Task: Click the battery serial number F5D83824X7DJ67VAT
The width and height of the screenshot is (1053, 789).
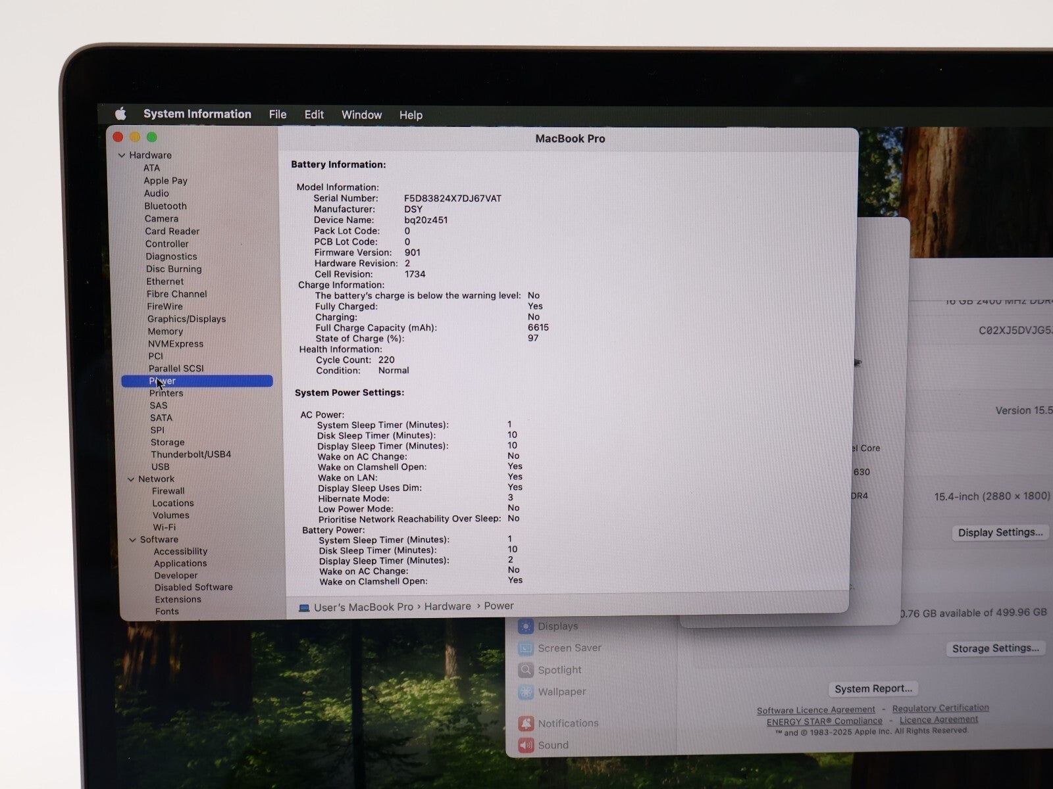Action: (453, 199)
